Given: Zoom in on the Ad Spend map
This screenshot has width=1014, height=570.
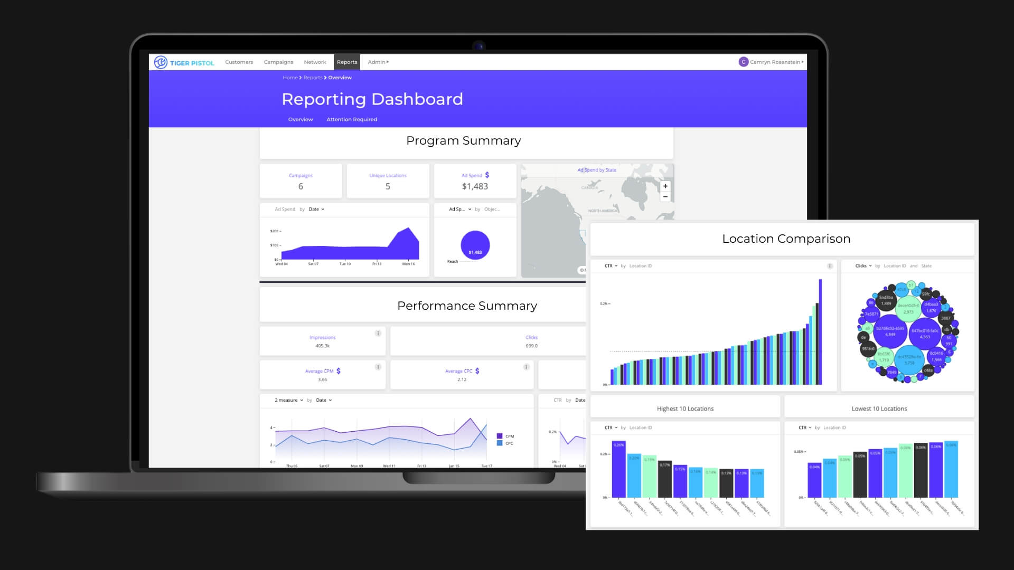Looking at the screenshot, I should point(665,186).
